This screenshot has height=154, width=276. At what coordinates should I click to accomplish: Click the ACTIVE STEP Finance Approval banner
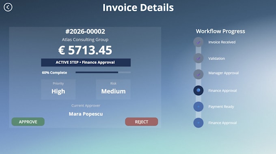click(86, 63)
